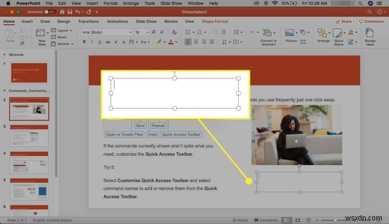Switch to the Insert tab
The width and height of the screenshot is (389, 224).
[27, 22]
